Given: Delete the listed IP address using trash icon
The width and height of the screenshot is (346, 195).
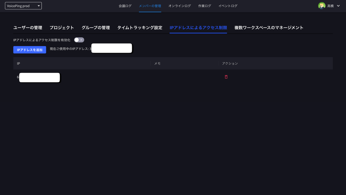Looking at the screenshot, I should click(x=226, y=77).
